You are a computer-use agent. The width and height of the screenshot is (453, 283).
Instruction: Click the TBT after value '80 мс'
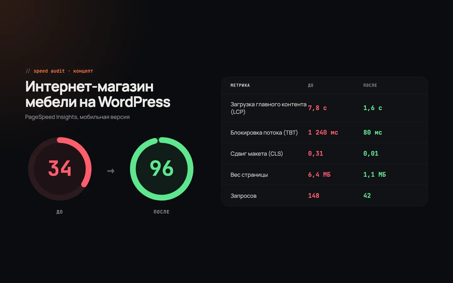[373, 132]
